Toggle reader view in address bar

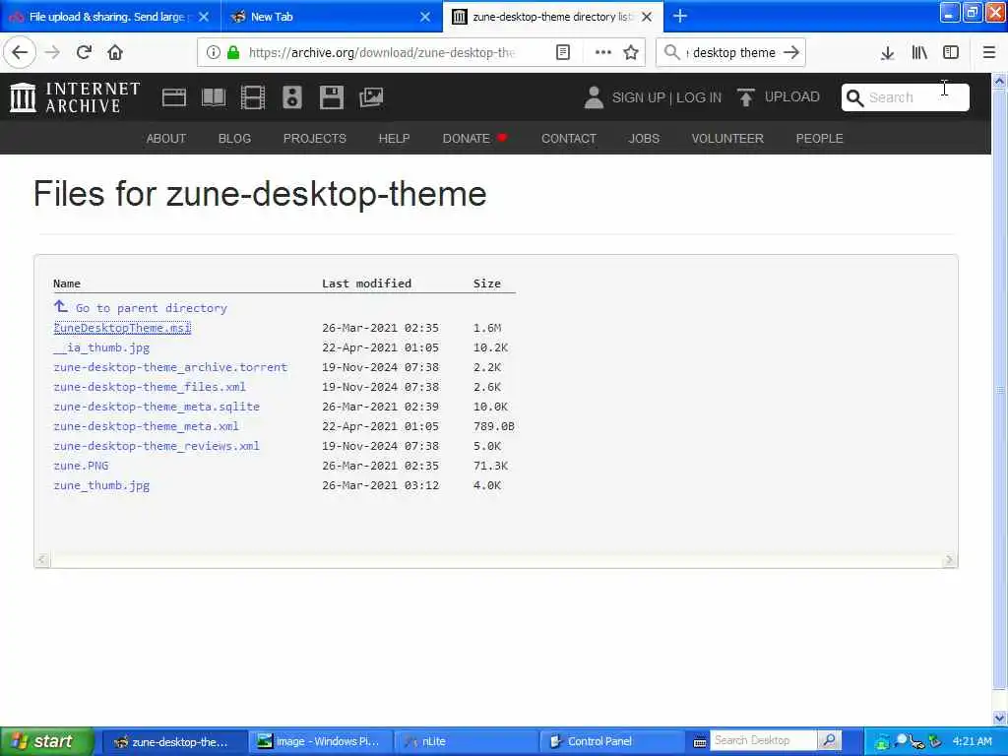(x=562, y=53)
